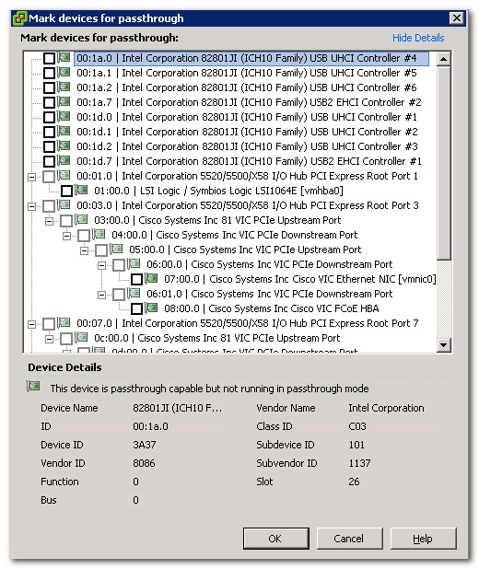
Task: Mark 08:00.0 Cisco VIC FCoE HBA for passthrough
Action: 136,308
